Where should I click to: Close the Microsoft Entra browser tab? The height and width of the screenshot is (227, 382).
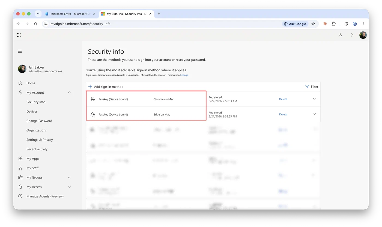[94, 14]
